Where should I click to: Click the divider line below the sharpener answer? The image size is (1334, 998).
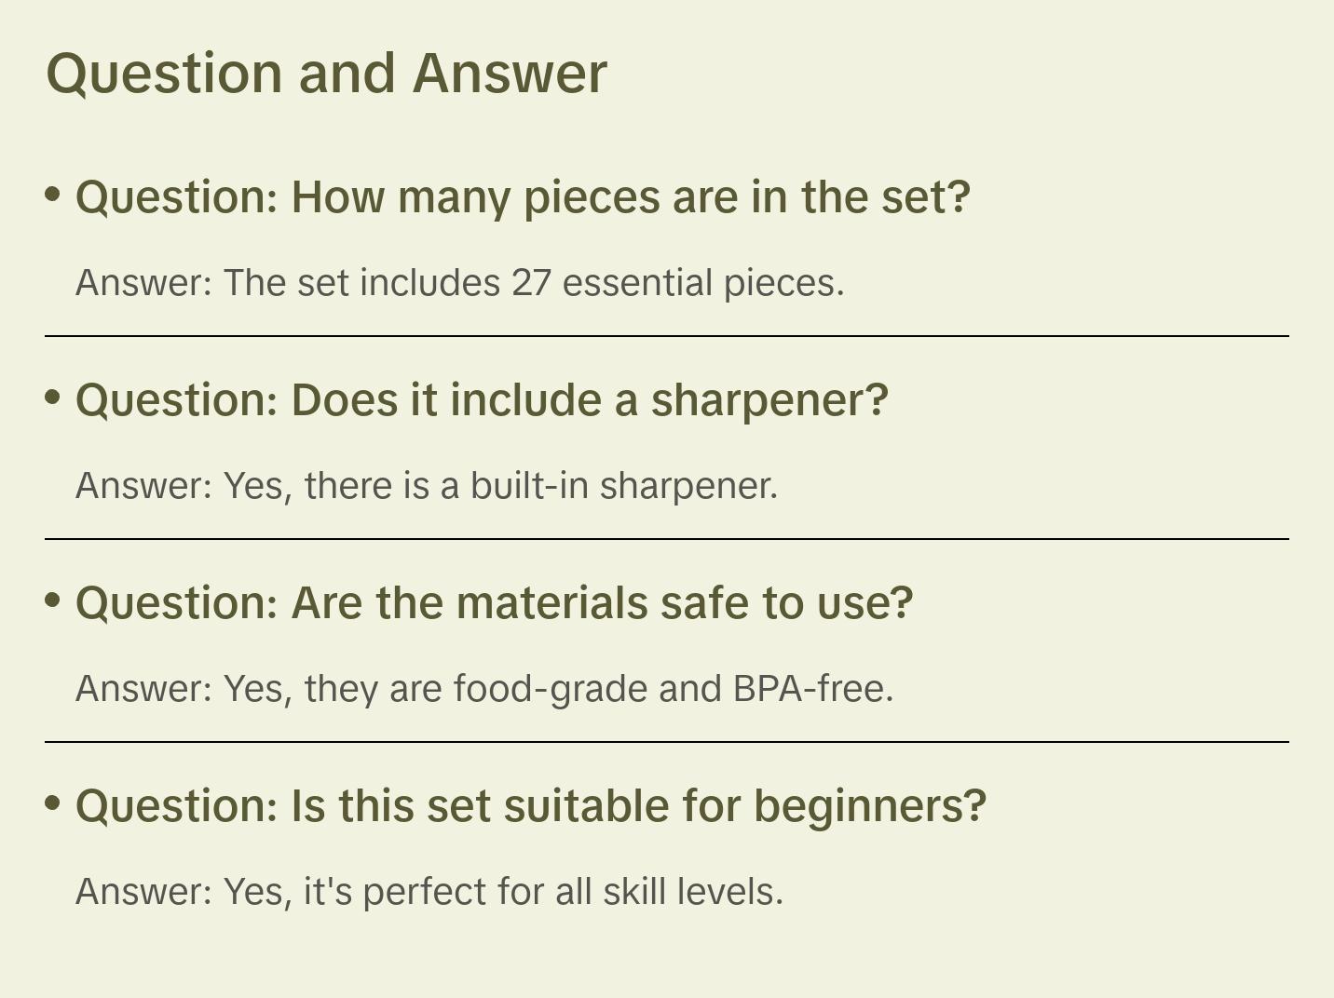pyautogui.click(x=667, y=539)
